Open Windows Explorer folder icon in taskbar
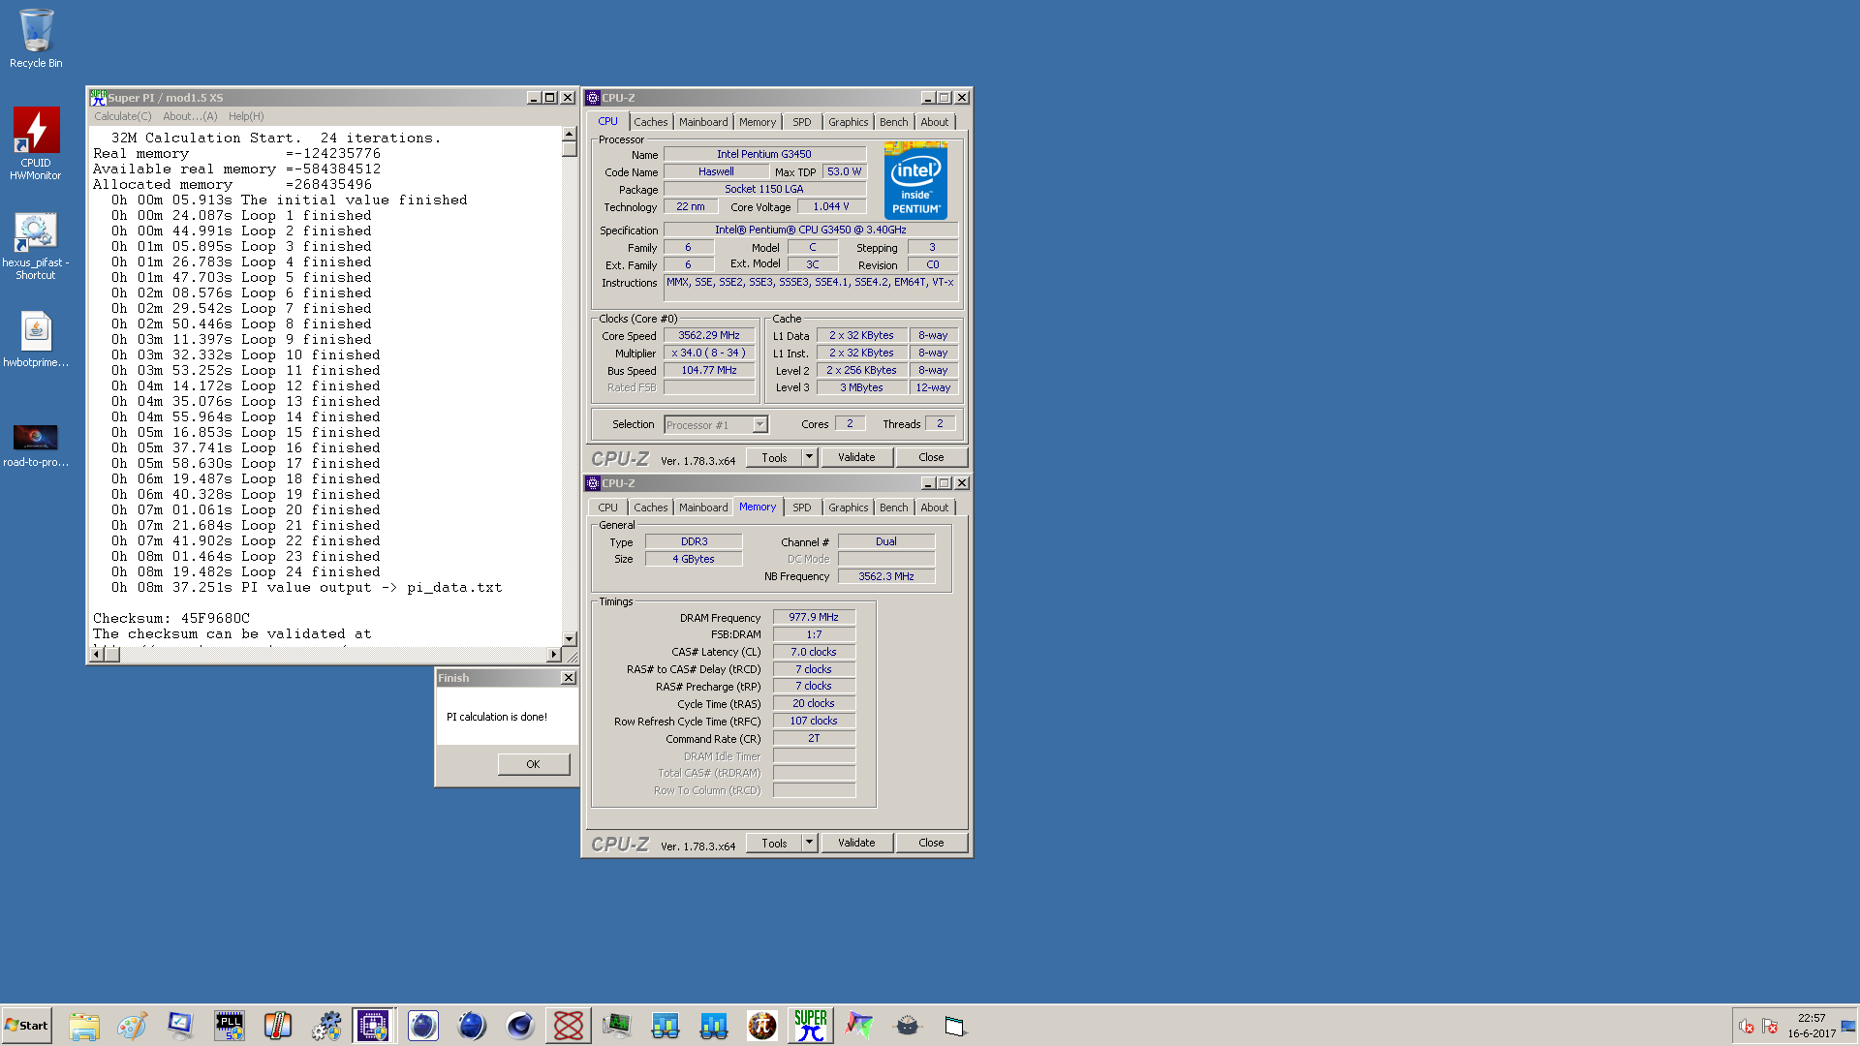This screenshot has width=1860, height=1046. (84, 1026)
